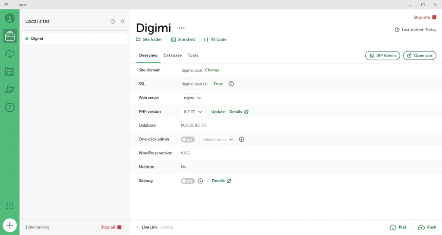Open the Digimi three-dots options menu
The height and width of the screenshot is (235, 442).
point(181,28)
